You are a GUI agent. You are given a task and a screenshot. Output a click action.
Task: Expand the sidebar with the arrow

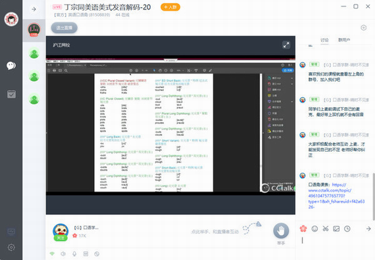tap(34, 9)
